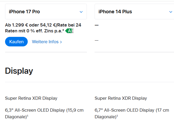Click the green energy efficiency A label

click(x=69, y=31)
